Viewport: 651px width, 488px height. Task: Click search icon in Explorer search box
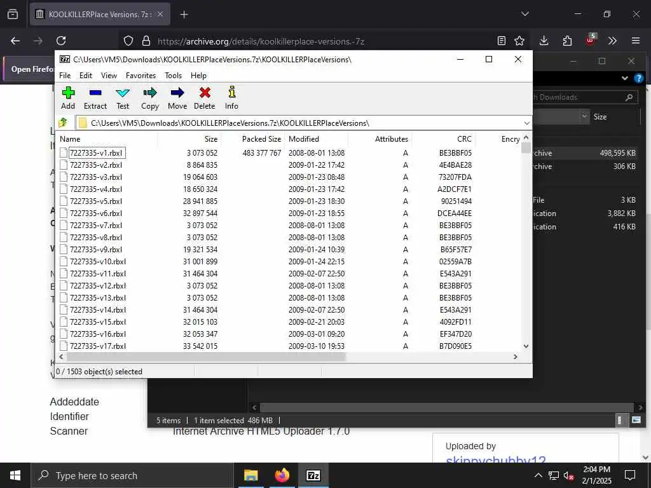click(629, 97)
